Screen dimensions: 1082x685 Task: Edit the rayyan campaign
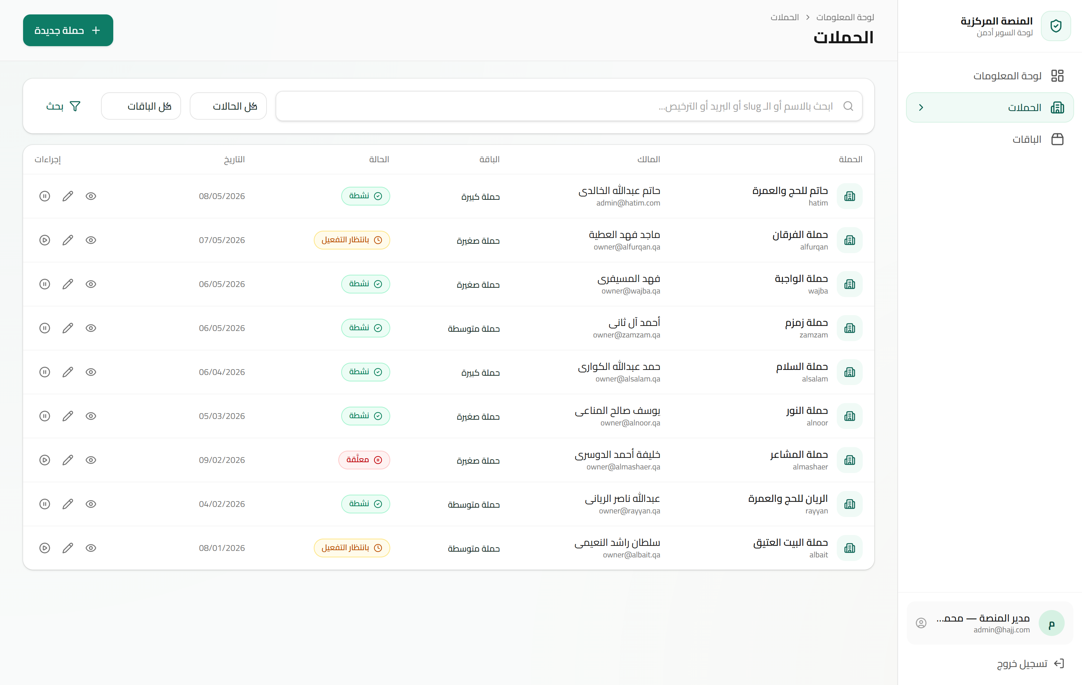68,504
